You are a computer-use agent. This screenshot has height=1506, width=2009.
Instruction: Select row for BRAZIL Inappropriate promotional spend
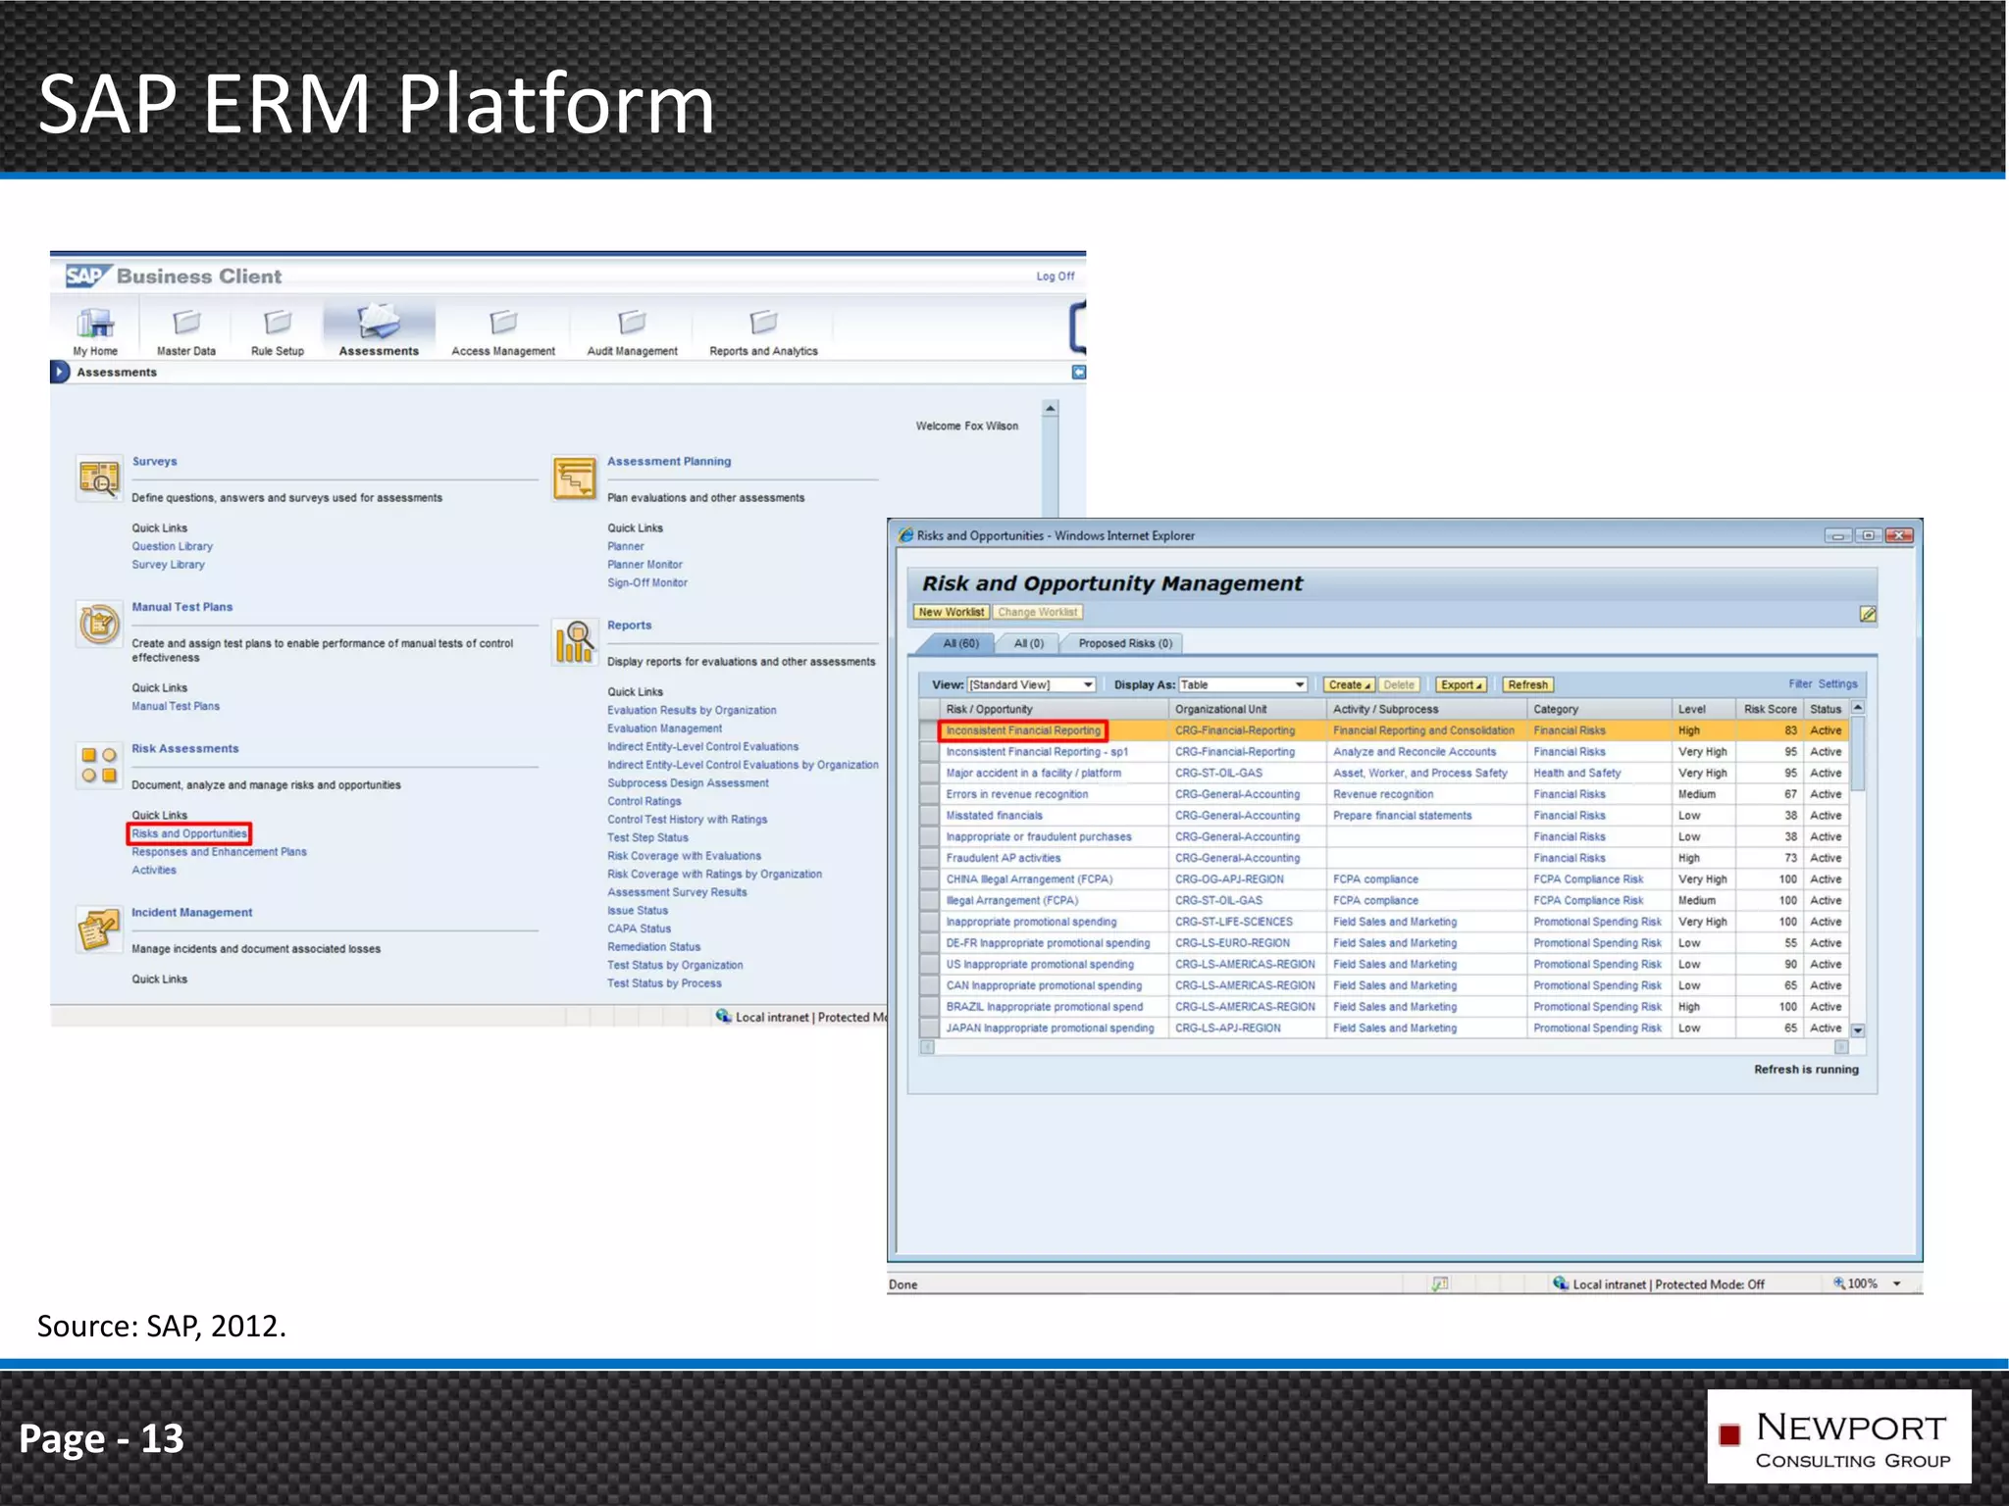point(928,1007)
